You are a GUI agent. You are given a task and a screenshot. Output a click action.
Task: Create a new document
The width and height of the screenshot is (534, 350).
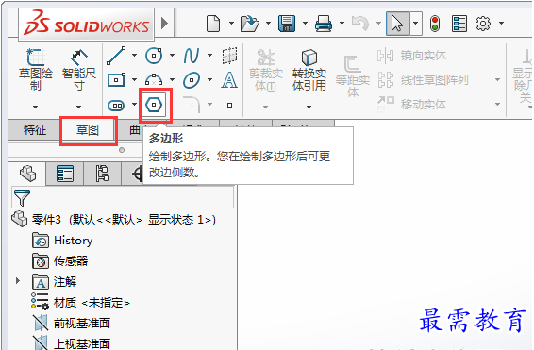tap(213, 24)
